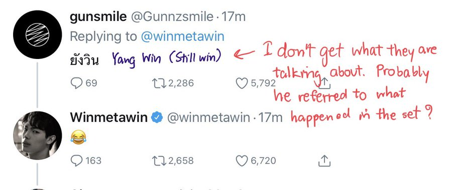Image resolution: width=452 pixels, height=190 pixels.
Task: Click Winmetawin's blue verified badge
Action: [157, 117]
